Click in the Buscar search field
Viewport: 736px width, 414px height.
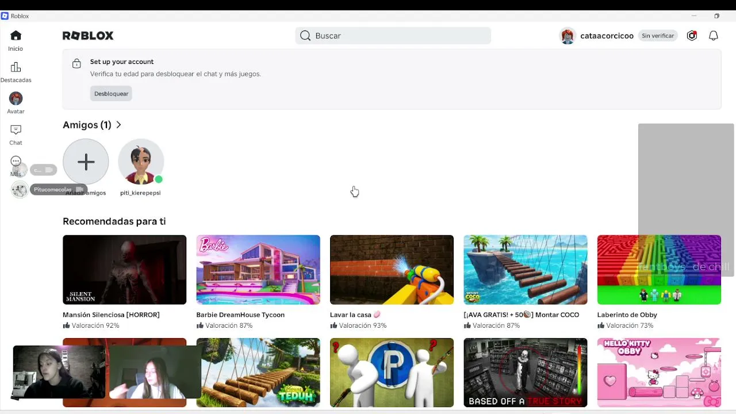click(x=393, y=36)
